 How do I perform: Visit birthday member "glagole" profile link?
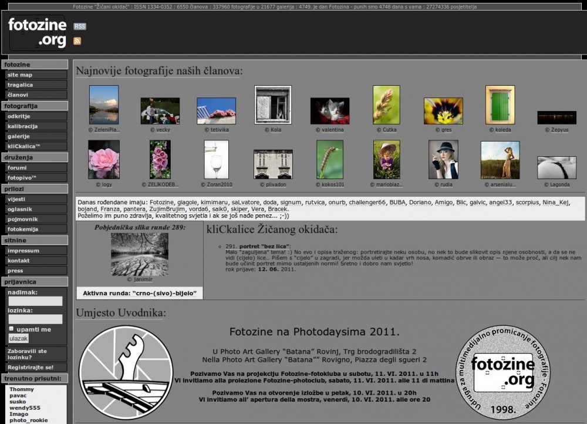[x=187, y=202]
